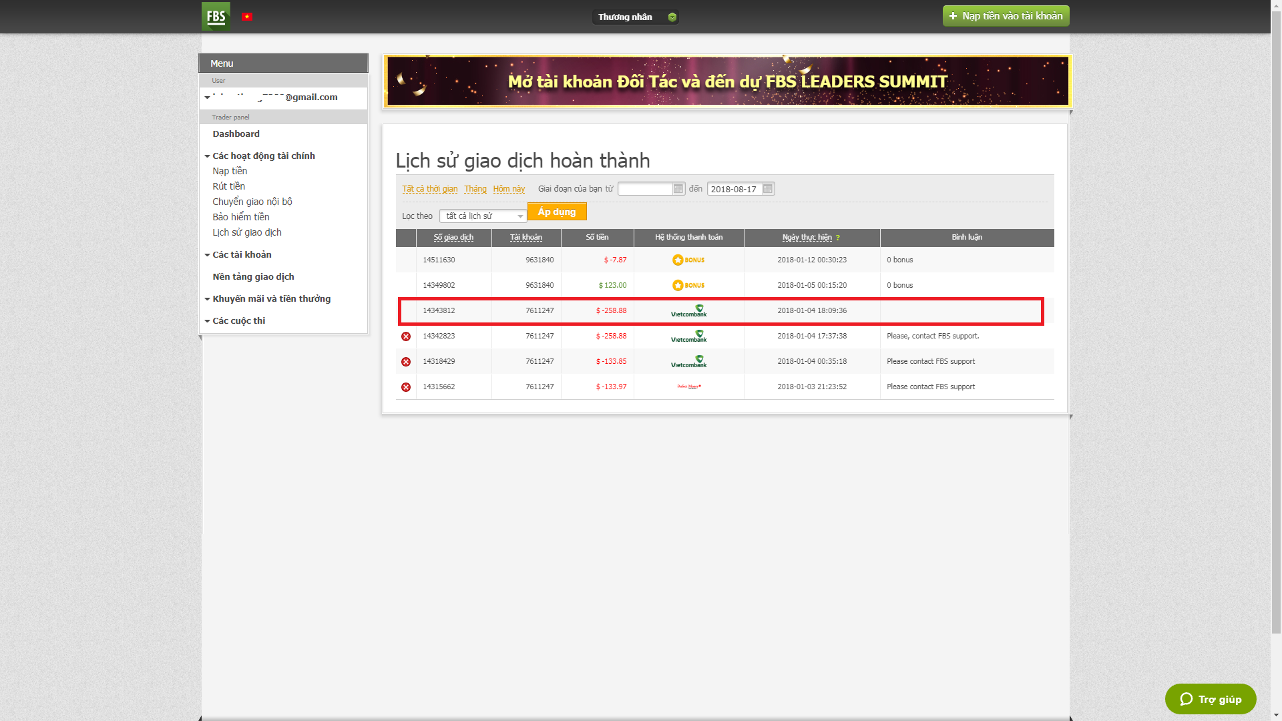Click Bonus icon in transaction 14511630 row

[688, 260]
